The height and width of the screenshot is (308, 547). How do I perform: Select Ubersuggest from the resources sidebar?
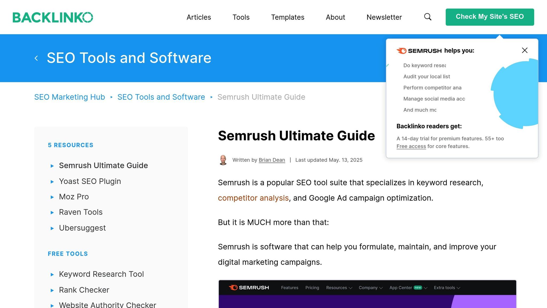[x=82, y=228]
